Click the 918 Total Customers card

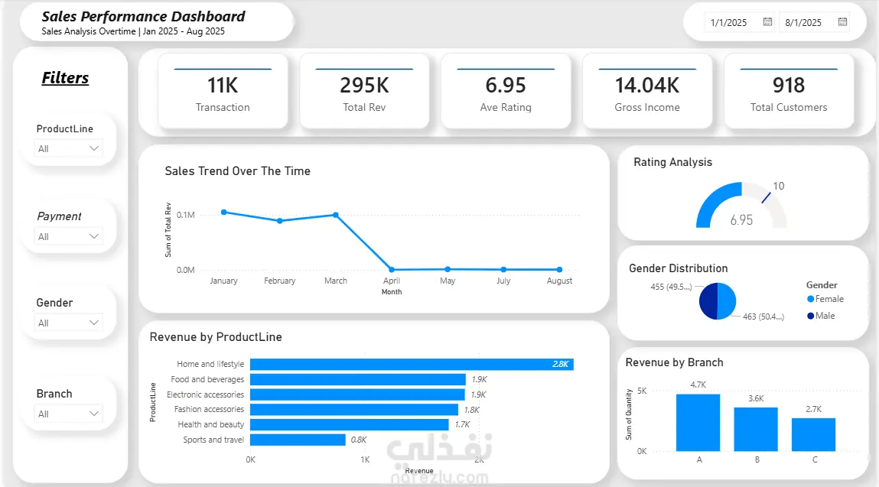[789, 91]
